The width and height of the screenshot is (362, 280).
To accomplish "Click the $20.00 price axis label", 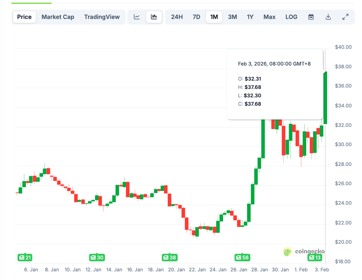I will coord(343,242).
